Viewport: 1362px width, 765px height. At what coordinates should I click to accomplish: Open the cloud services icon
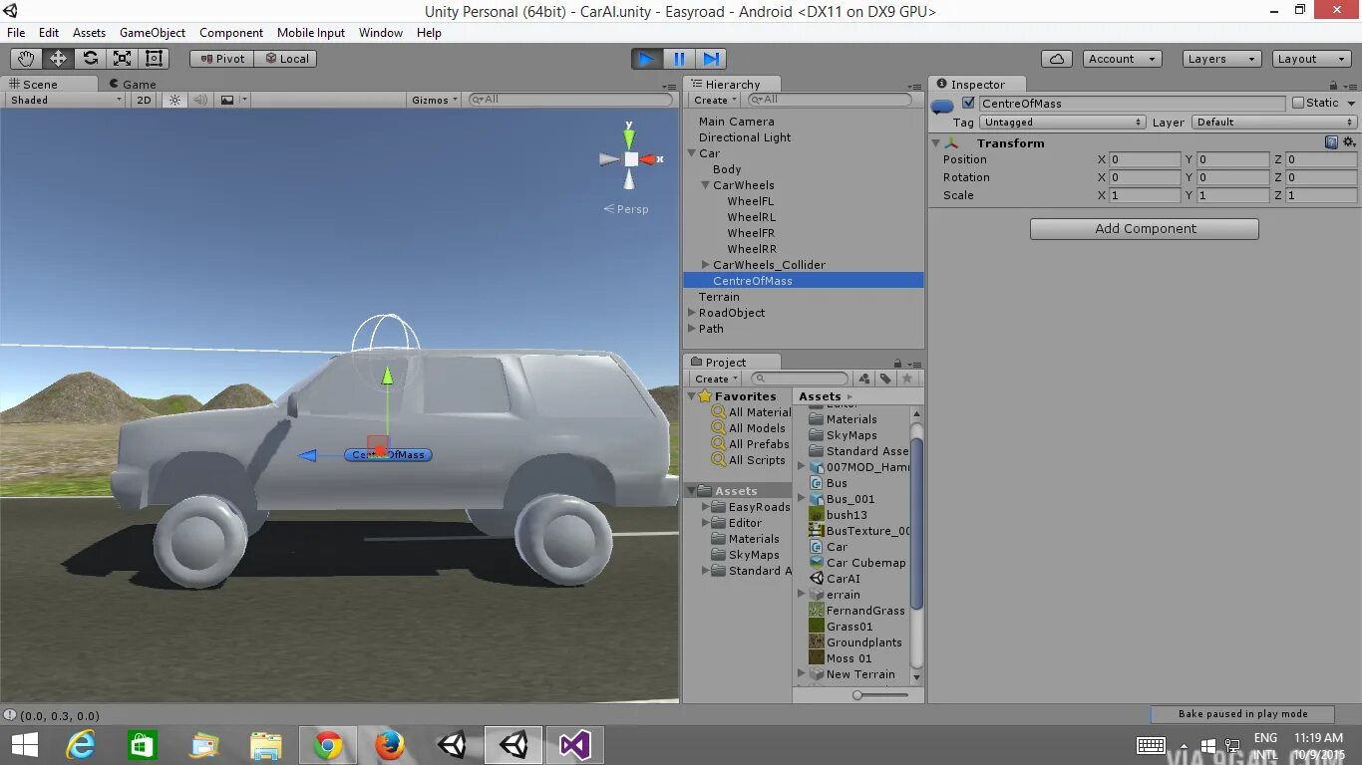point(1056,59)
